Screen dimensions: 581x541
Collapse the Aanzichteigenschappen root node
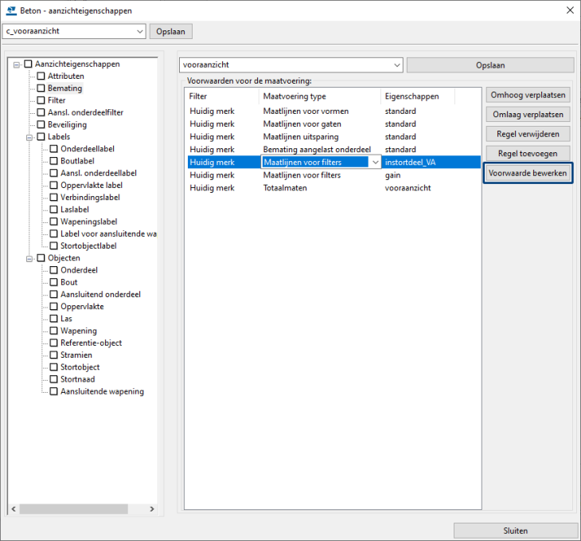tap(16, 65)
